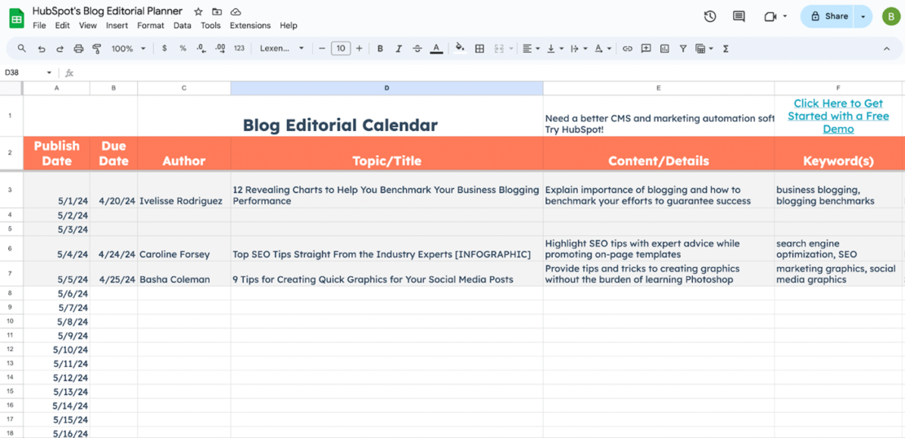The height and width of the screenshot is (438, 905).
Task: Open the font family dropdown
Action: pyautogui.click(x=281, y=49)
